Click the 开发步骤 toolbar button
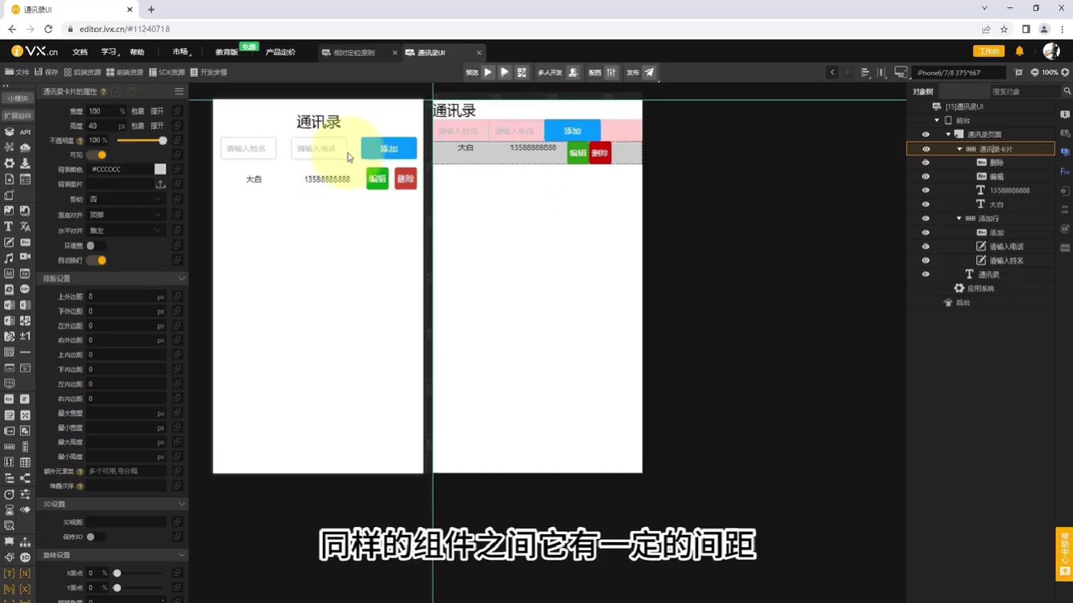This screenshot has height=603, width=1073. (209, 72)
